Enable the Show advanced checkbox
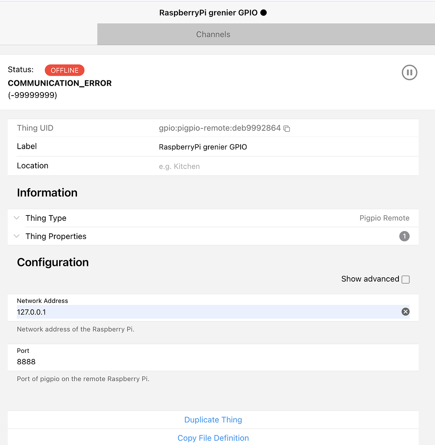 click(405, 279)
